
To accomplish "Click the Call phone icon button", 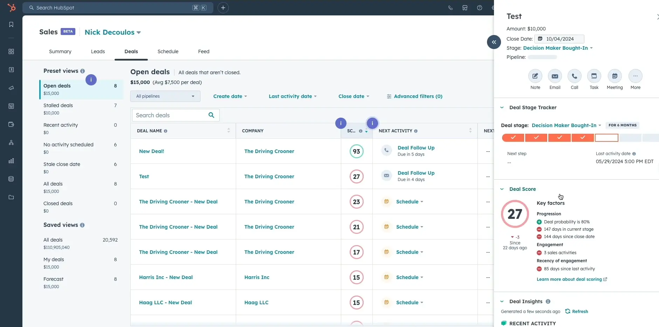I will click(574, 76).
